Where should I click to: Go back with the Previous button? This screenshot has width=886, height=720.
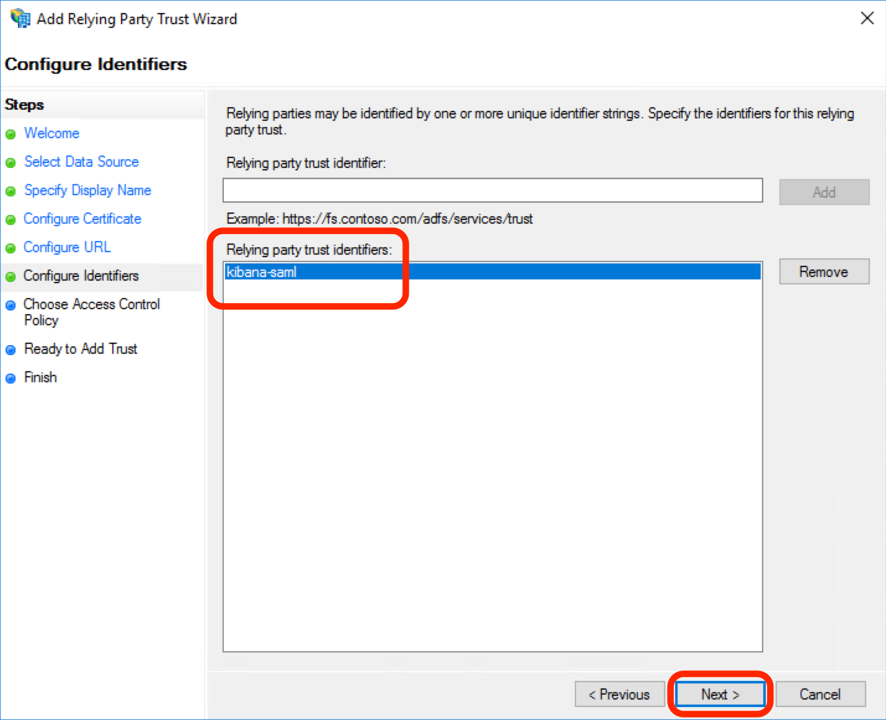(x=619, y=694)
